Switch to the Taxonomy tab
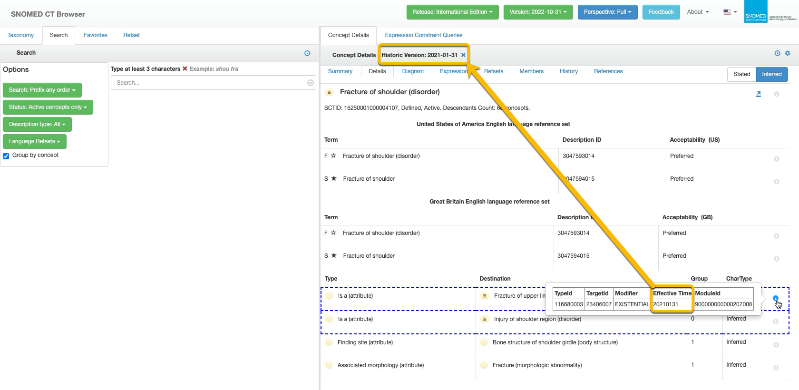Viewport: 799px width, 390px height. [x=20, y=35]
